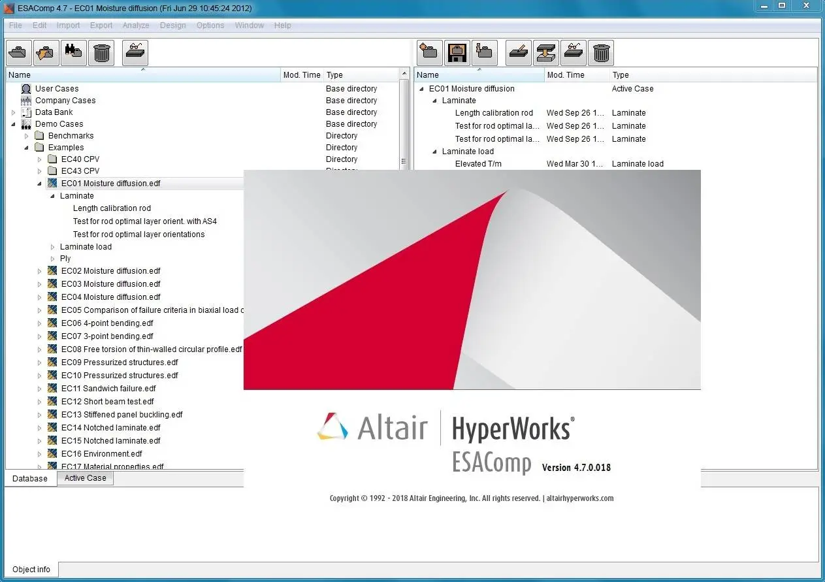Sort active case list by Mod. Time header
Viewport: 825px width, 582px height.
[x=577, y=75]
